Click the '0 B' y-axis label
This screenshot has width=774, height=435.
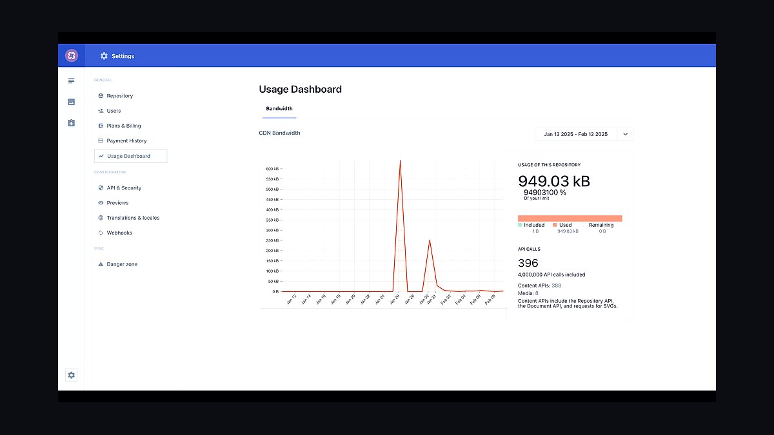point(275,291)
